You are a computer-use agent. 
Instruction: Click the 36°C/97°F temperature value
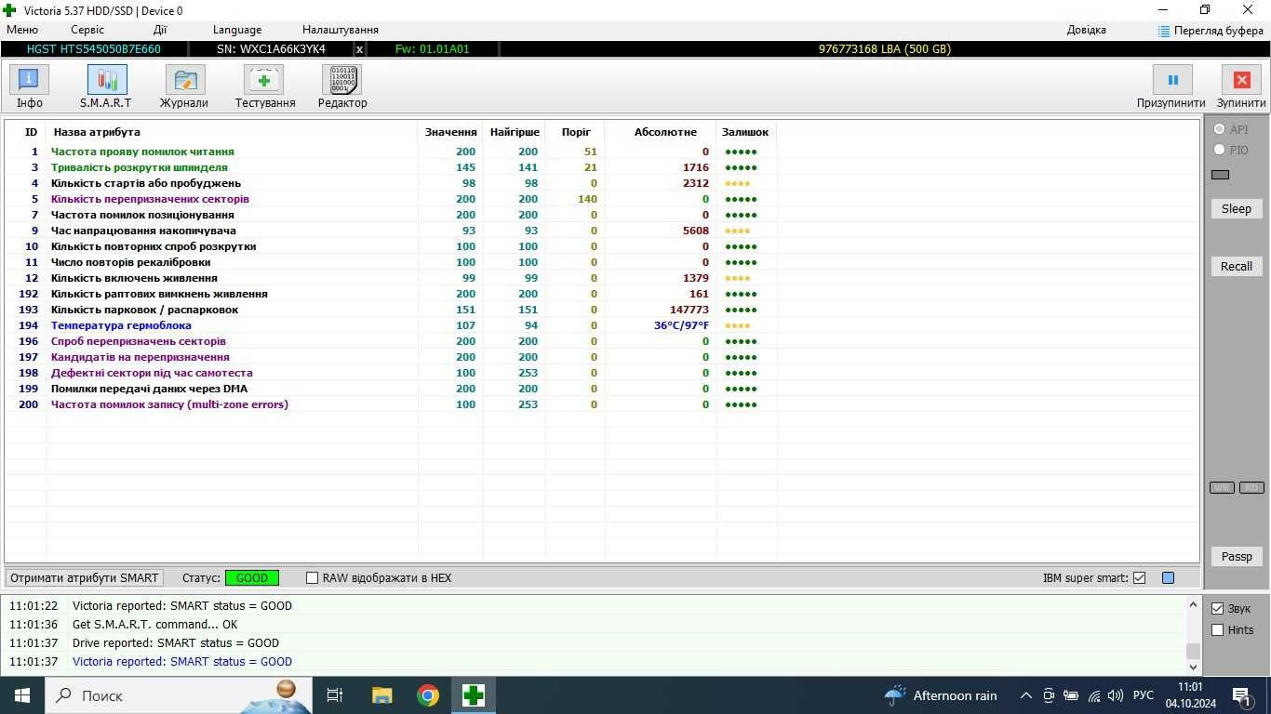tap(681, 325)
